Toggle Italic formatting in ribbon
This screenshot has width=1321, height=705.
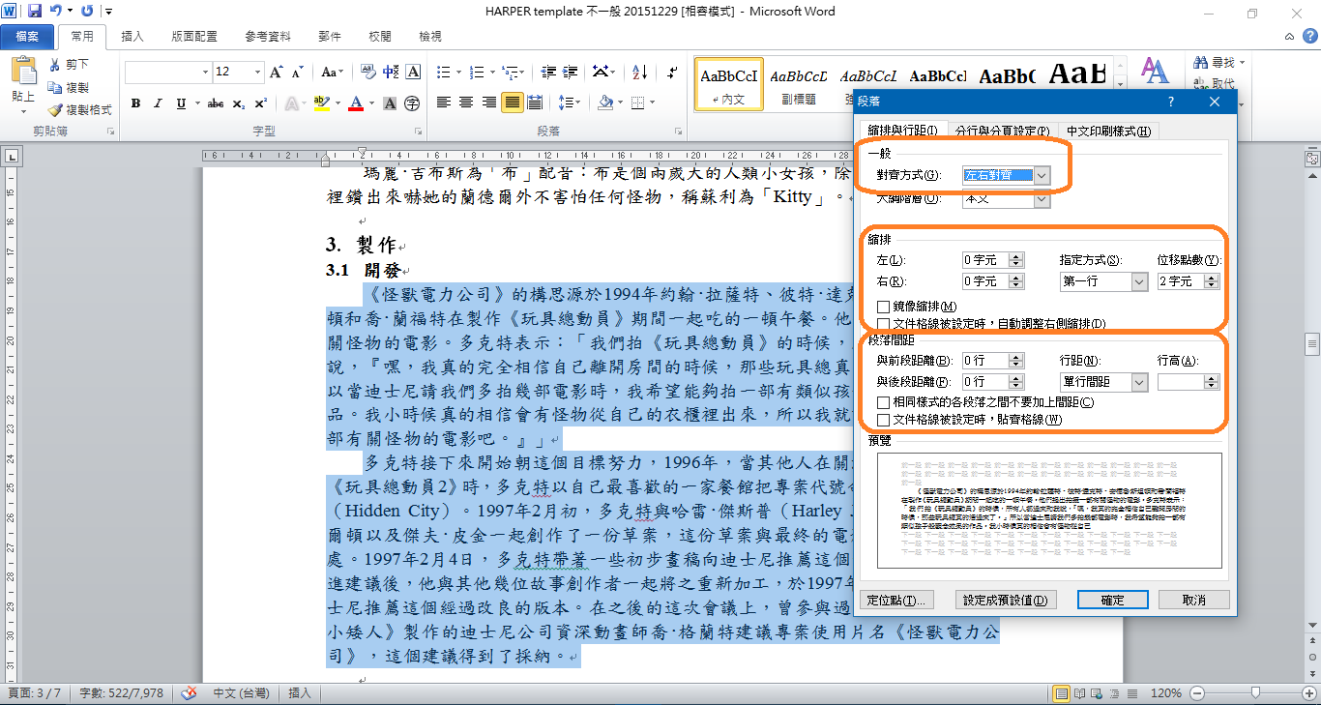tap(157, 103)
